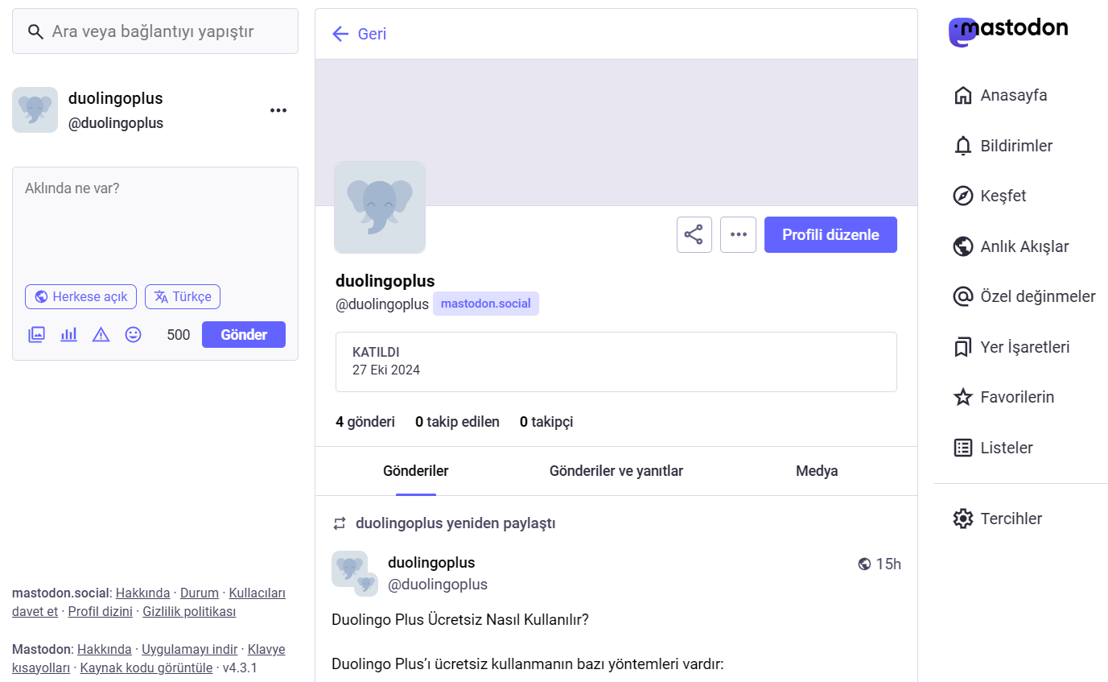Click the 'Kaynak kodu görüntüle' link
1108x682 pixels.
click(x=146, y=668)
